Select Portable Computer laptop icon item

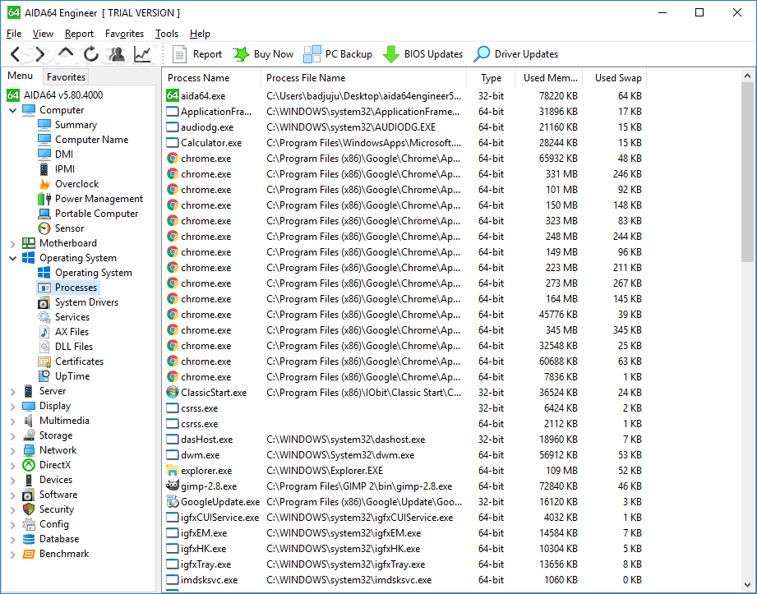pyautogui.click(x=88, y=214)
